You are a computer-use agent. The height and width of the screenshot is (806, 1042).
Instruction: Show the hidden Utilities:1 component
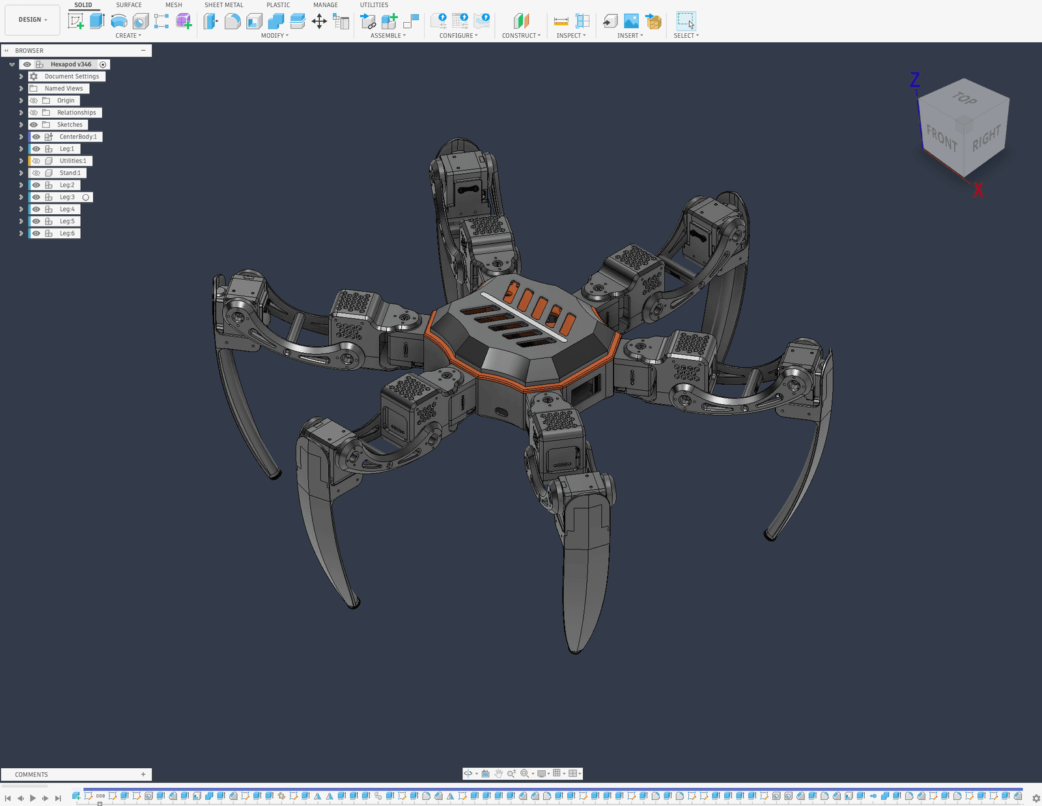[36, 161]
